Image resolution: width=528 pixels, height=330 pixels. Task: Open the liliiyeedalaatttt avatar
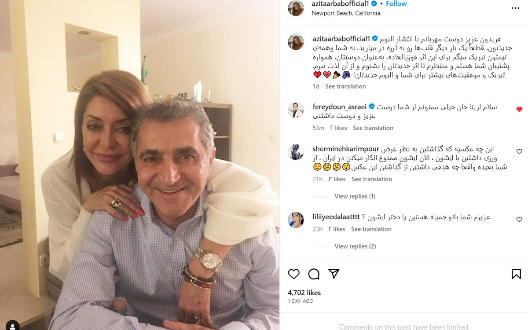click(x=296, y=220)
